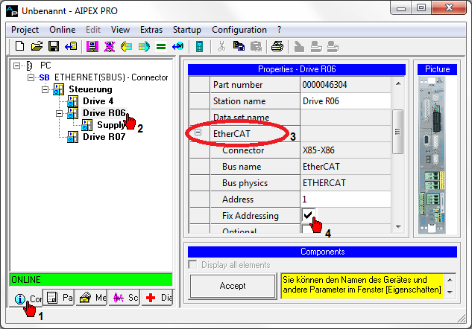
Task: Click the yellow left arrow icon
Action: pyautogui.click(x=127, y=47)
